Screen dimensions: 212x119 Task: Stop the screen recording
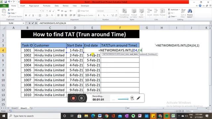73,98
